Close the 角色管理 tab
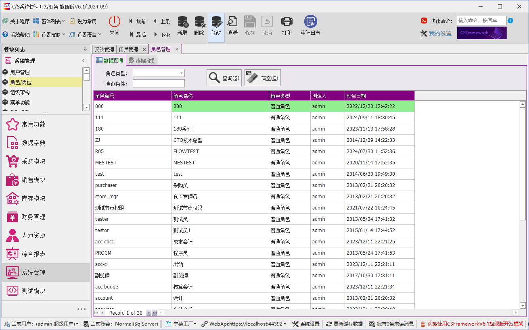The image size is (529, 330). pyautogui.click(x=177, y=49)
